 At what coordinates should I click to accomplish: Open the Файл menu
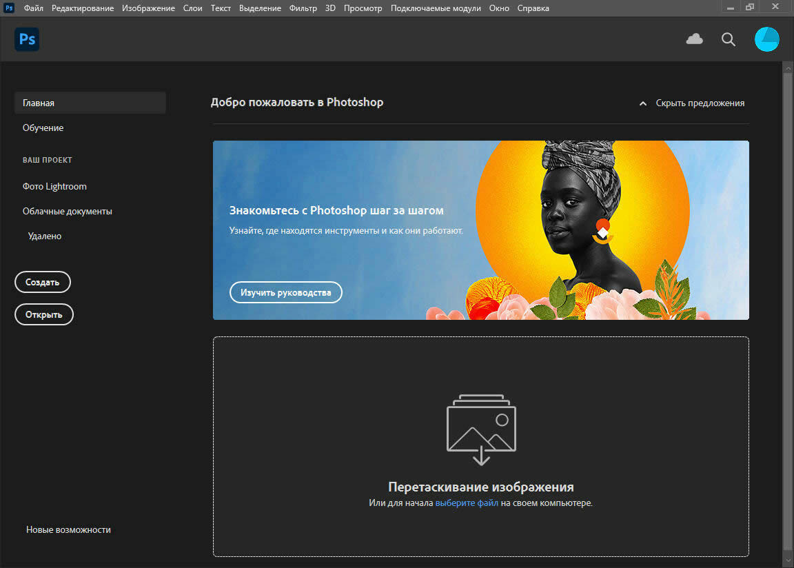pos(33,8)
